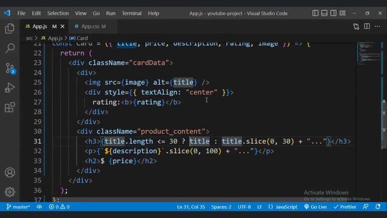The height and width of the screenshot is (218, 387).
Task: Switch to the App.css tab
Action: [90, 26]
